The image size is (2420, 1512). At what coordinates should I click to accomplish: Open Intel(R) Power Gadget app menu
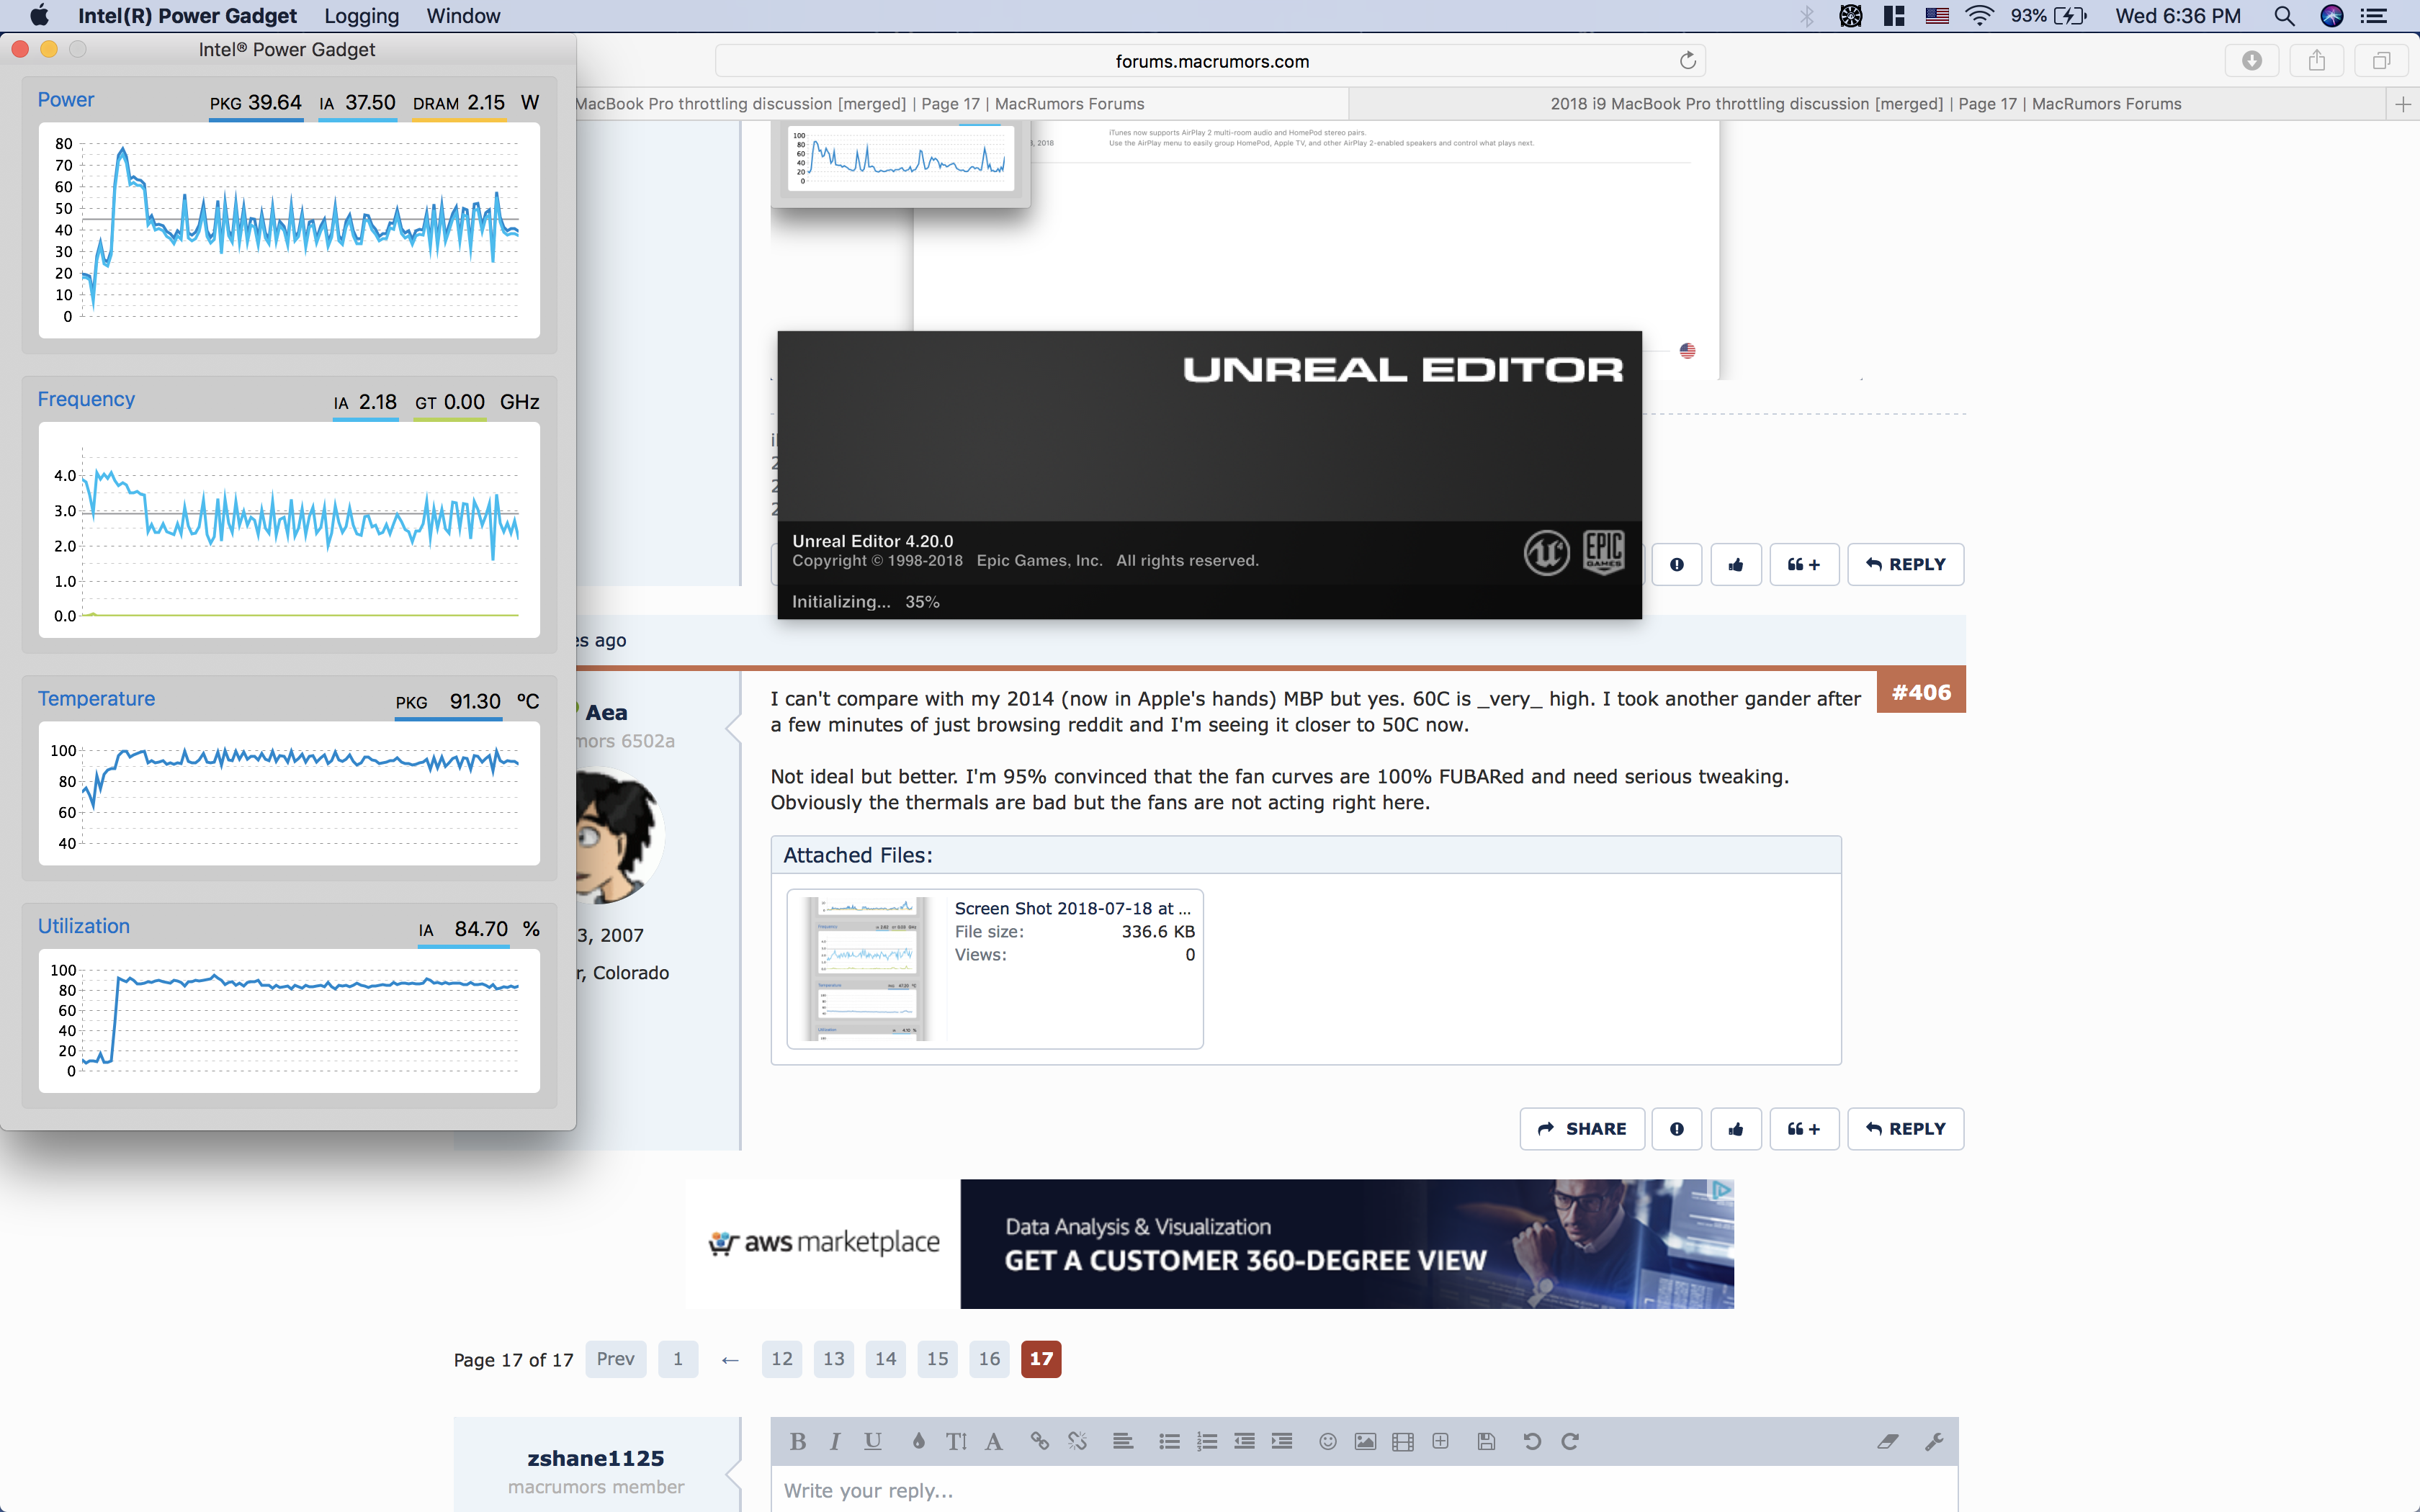coord(187,16)
